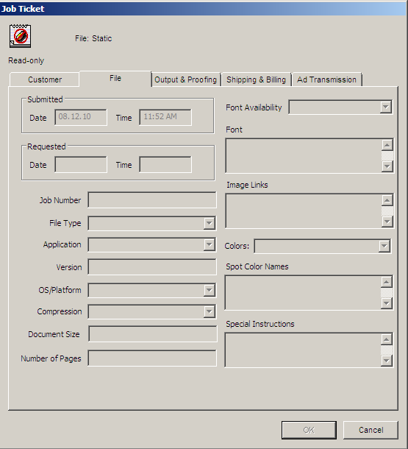Click the Special Instructions scroll down arrow
The width and height of the screenshot is (408, 449).
tap(386, 361)
